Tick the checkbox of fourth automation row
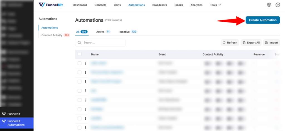The image size is (285, 131). pos(79,91)
